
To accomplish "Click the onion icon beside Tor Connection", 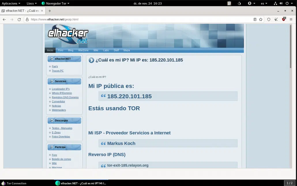I will (3, 183).
